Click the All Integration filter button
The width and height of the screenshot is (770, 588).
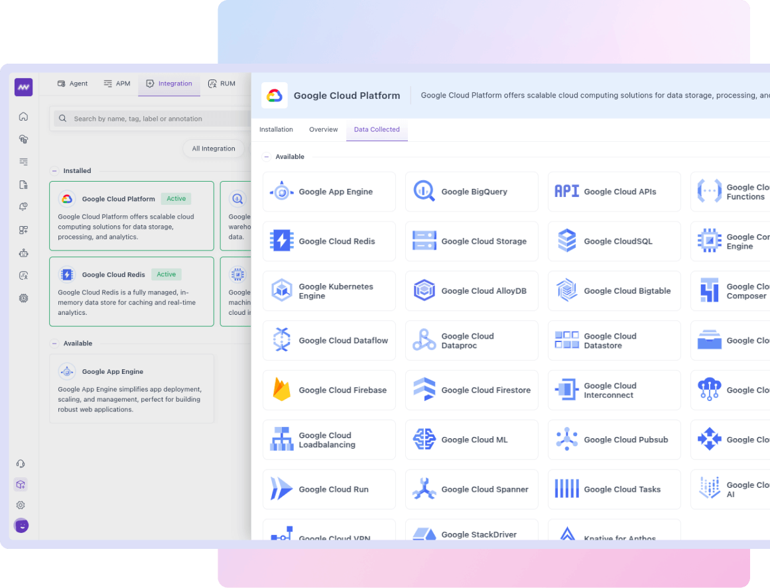click(x=213, y=148)
